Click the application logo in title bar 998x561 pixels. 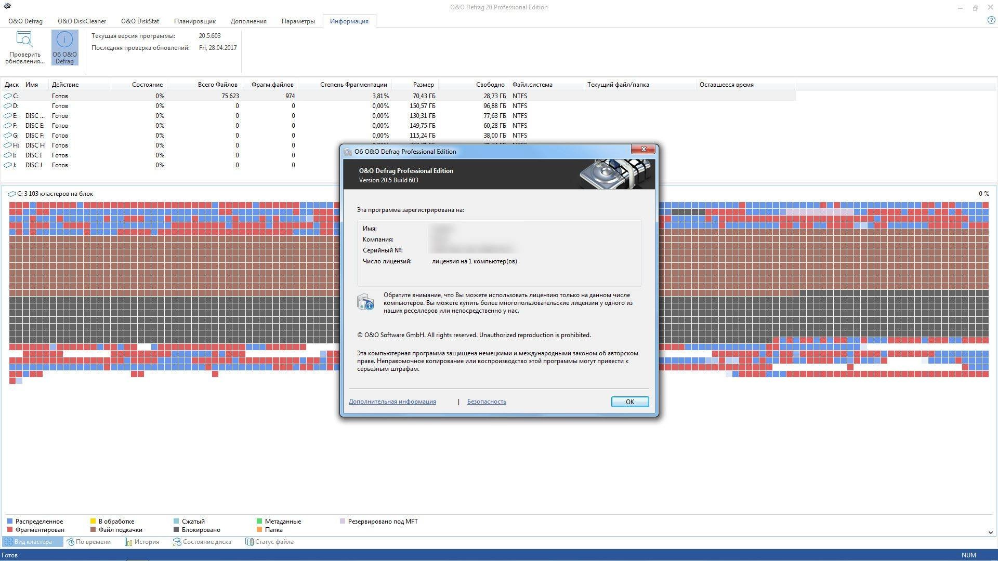pos(7,6)
